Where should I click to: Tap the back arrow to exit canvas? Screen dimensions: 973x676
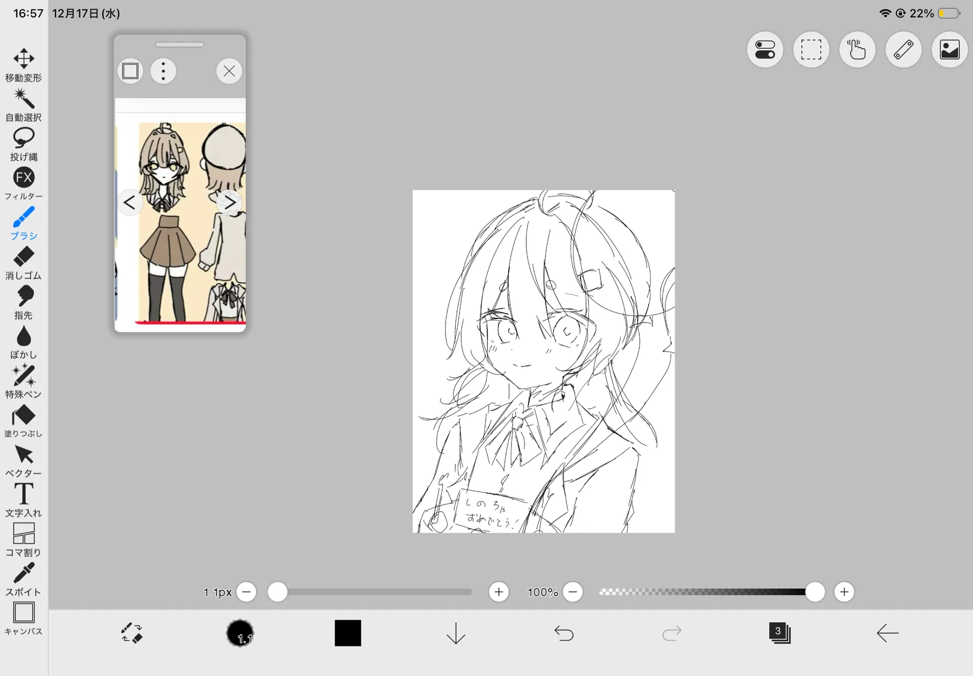887,633
